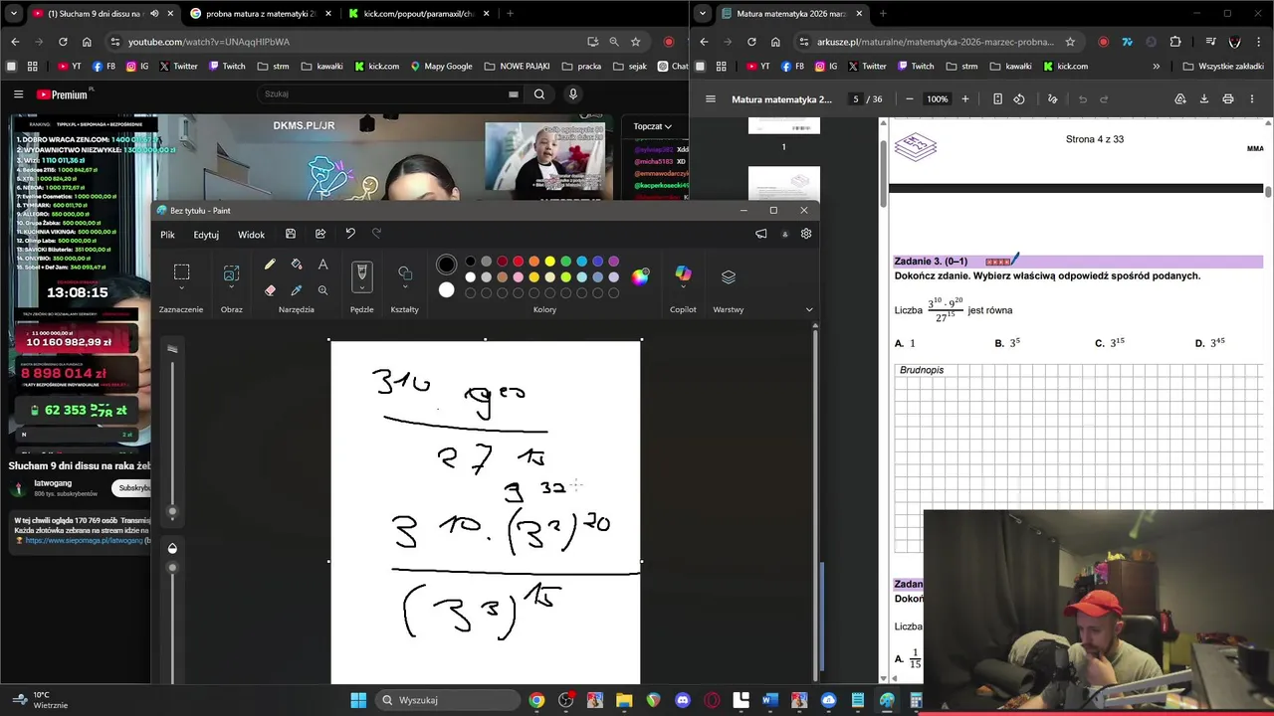Image resolution: width=1274 pixels, height=716 pixels.
Task: Open the Widok menu in Paint
Action: [251, 235]
